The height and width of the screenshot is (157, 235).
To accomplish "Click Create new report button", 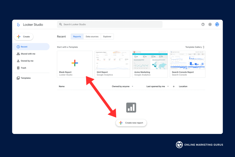I will [131, 123].
